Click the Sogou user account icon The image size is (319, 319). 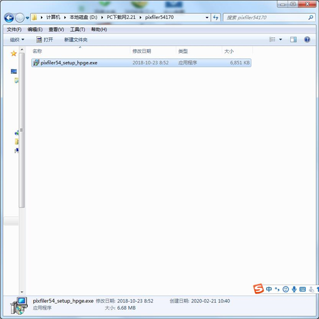311,289
